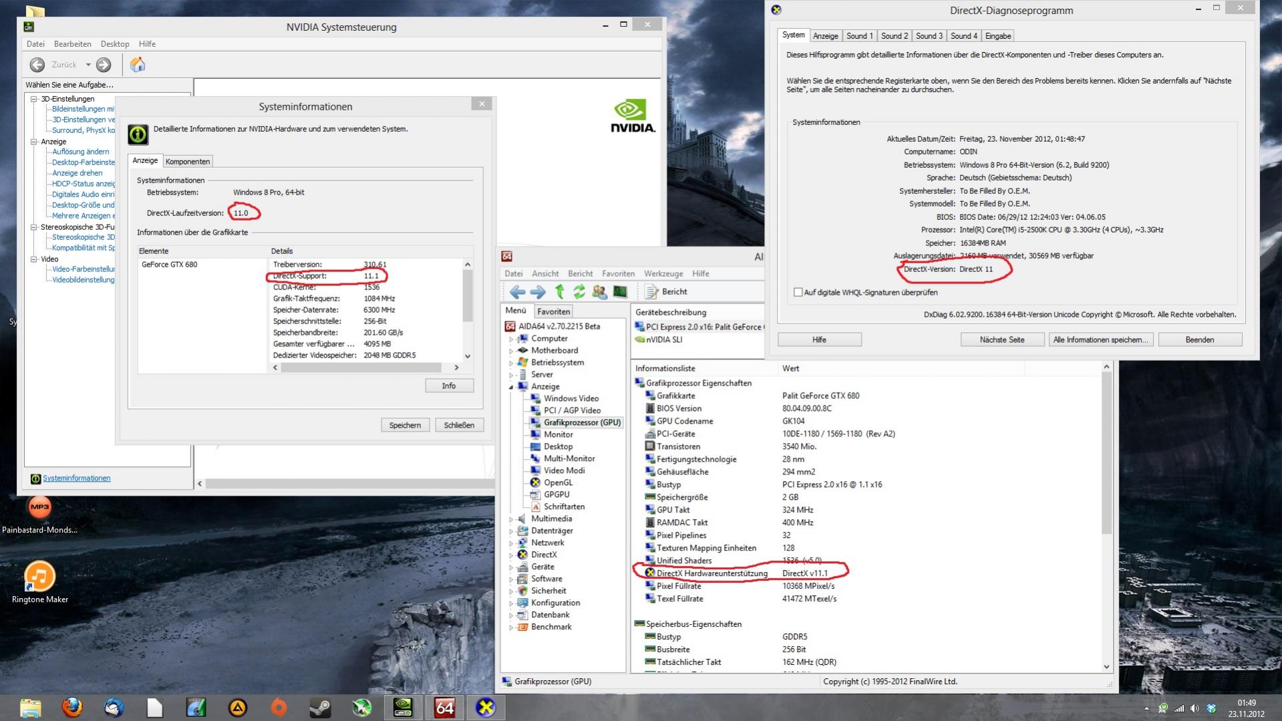Switch to the Komponenten tab

click(x=188, y=162)
